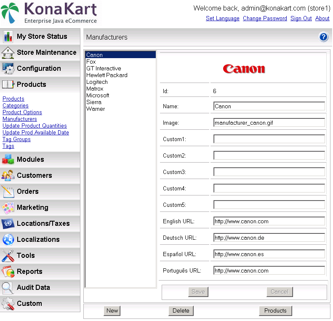Open the Manufacturers sidebar link

(x=20, y=119)
